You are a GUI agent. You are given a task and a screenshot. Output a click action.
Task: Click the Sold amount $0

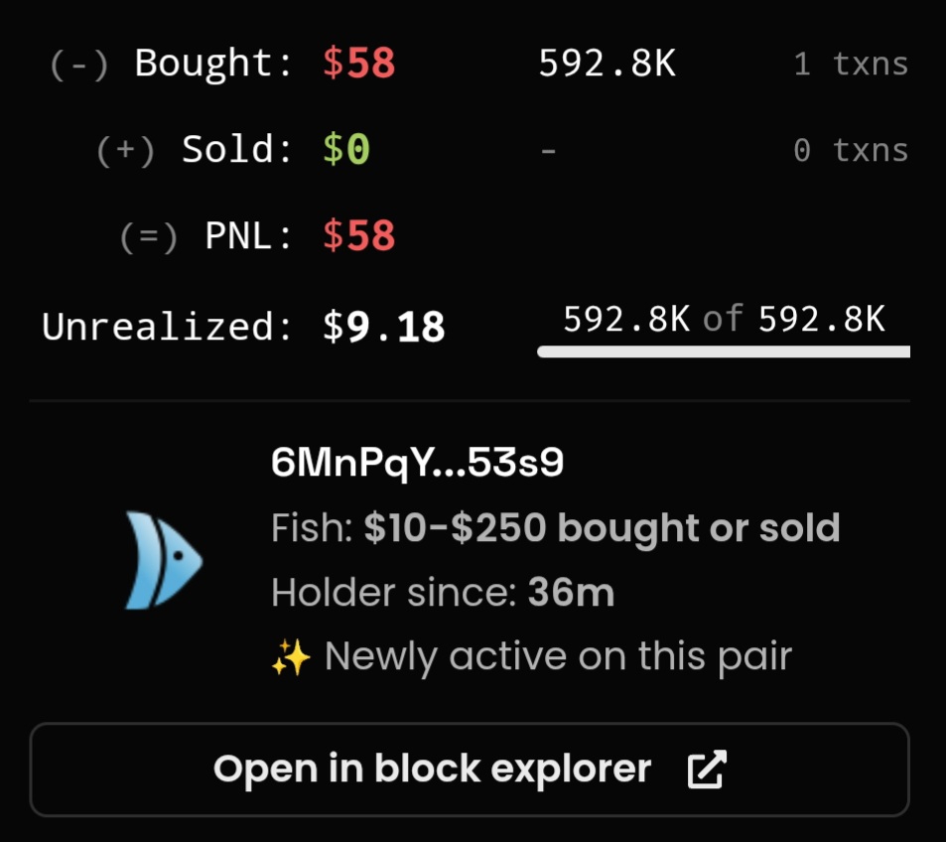(346, 150)
